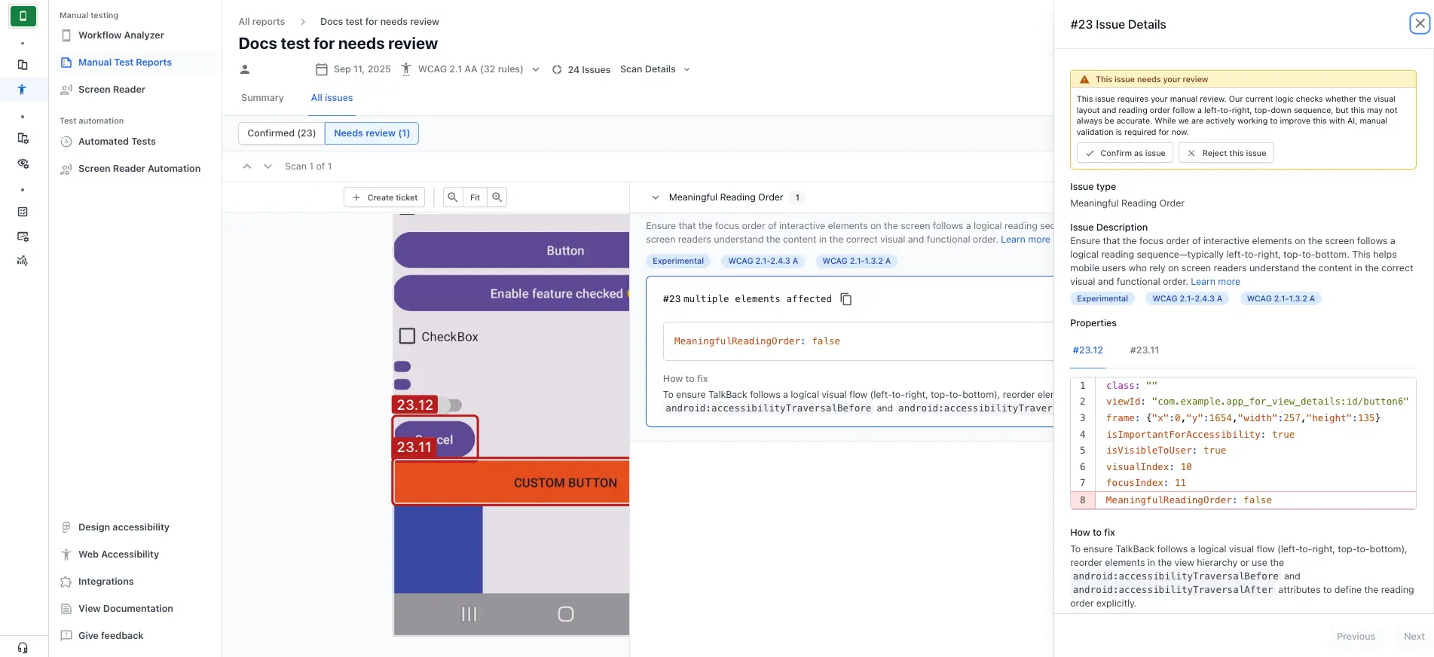Click Reject this issue button

tap(1226, 153)
